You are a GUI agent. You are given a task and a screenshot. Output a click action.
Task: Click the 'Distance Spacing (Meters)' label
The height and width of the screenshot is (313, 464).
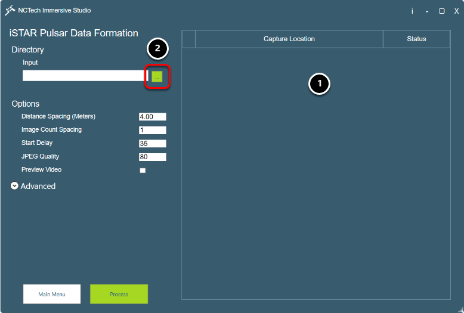58,116
